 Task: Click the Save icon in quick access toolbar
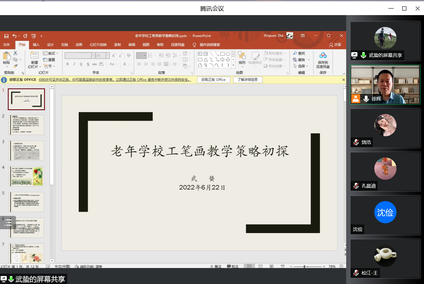(6, 36)
